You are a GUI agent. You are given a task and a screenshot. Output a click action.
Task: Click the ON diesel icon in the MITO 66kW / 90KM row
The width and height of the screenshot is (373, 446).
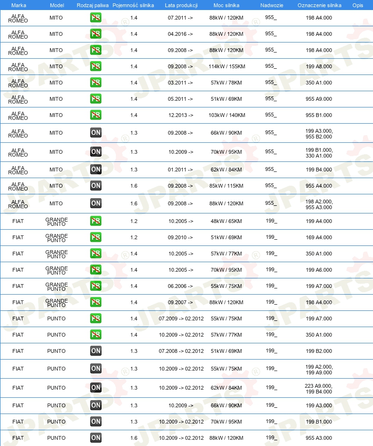coord(95,133)
